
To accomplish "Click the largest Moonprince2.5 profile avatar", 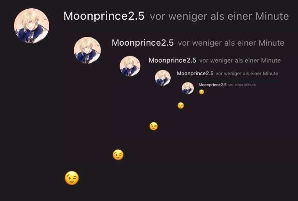I will pyautogui.click(x=32, y=26).
